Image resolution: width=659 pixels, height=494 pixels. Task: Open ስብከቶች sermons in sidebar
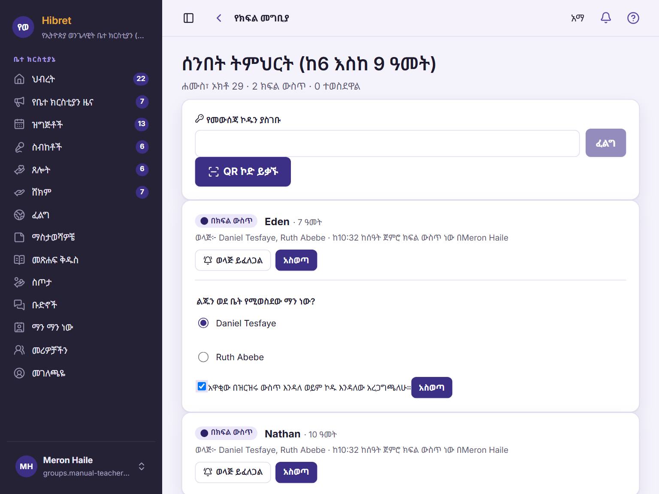81,147
